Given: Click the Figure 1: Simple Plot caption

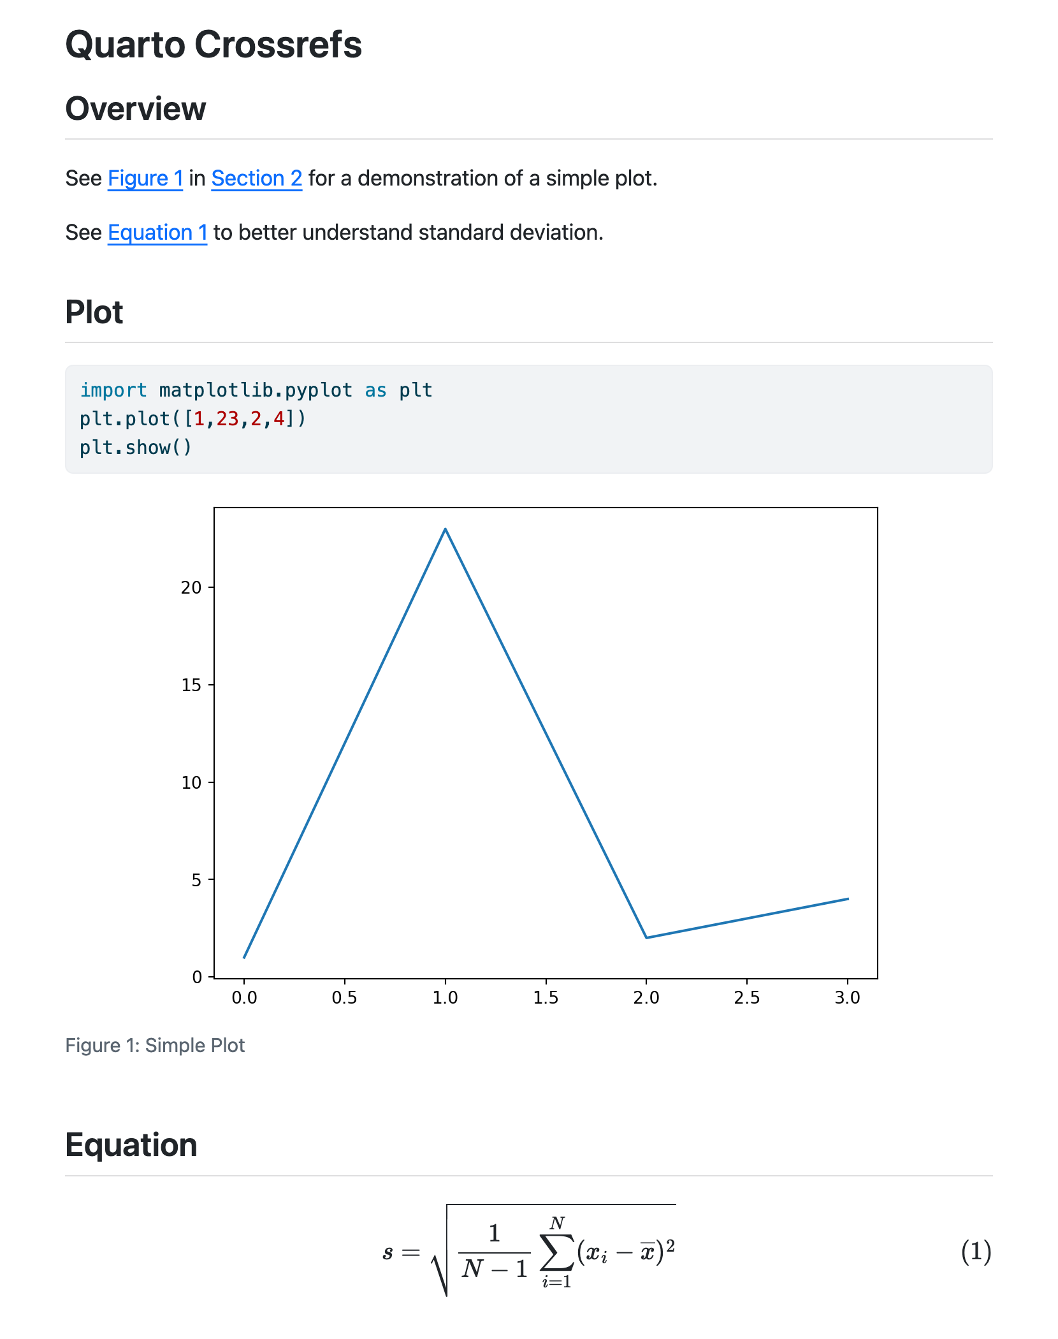Looking at the screenshot, I should tap(155, 1046).
